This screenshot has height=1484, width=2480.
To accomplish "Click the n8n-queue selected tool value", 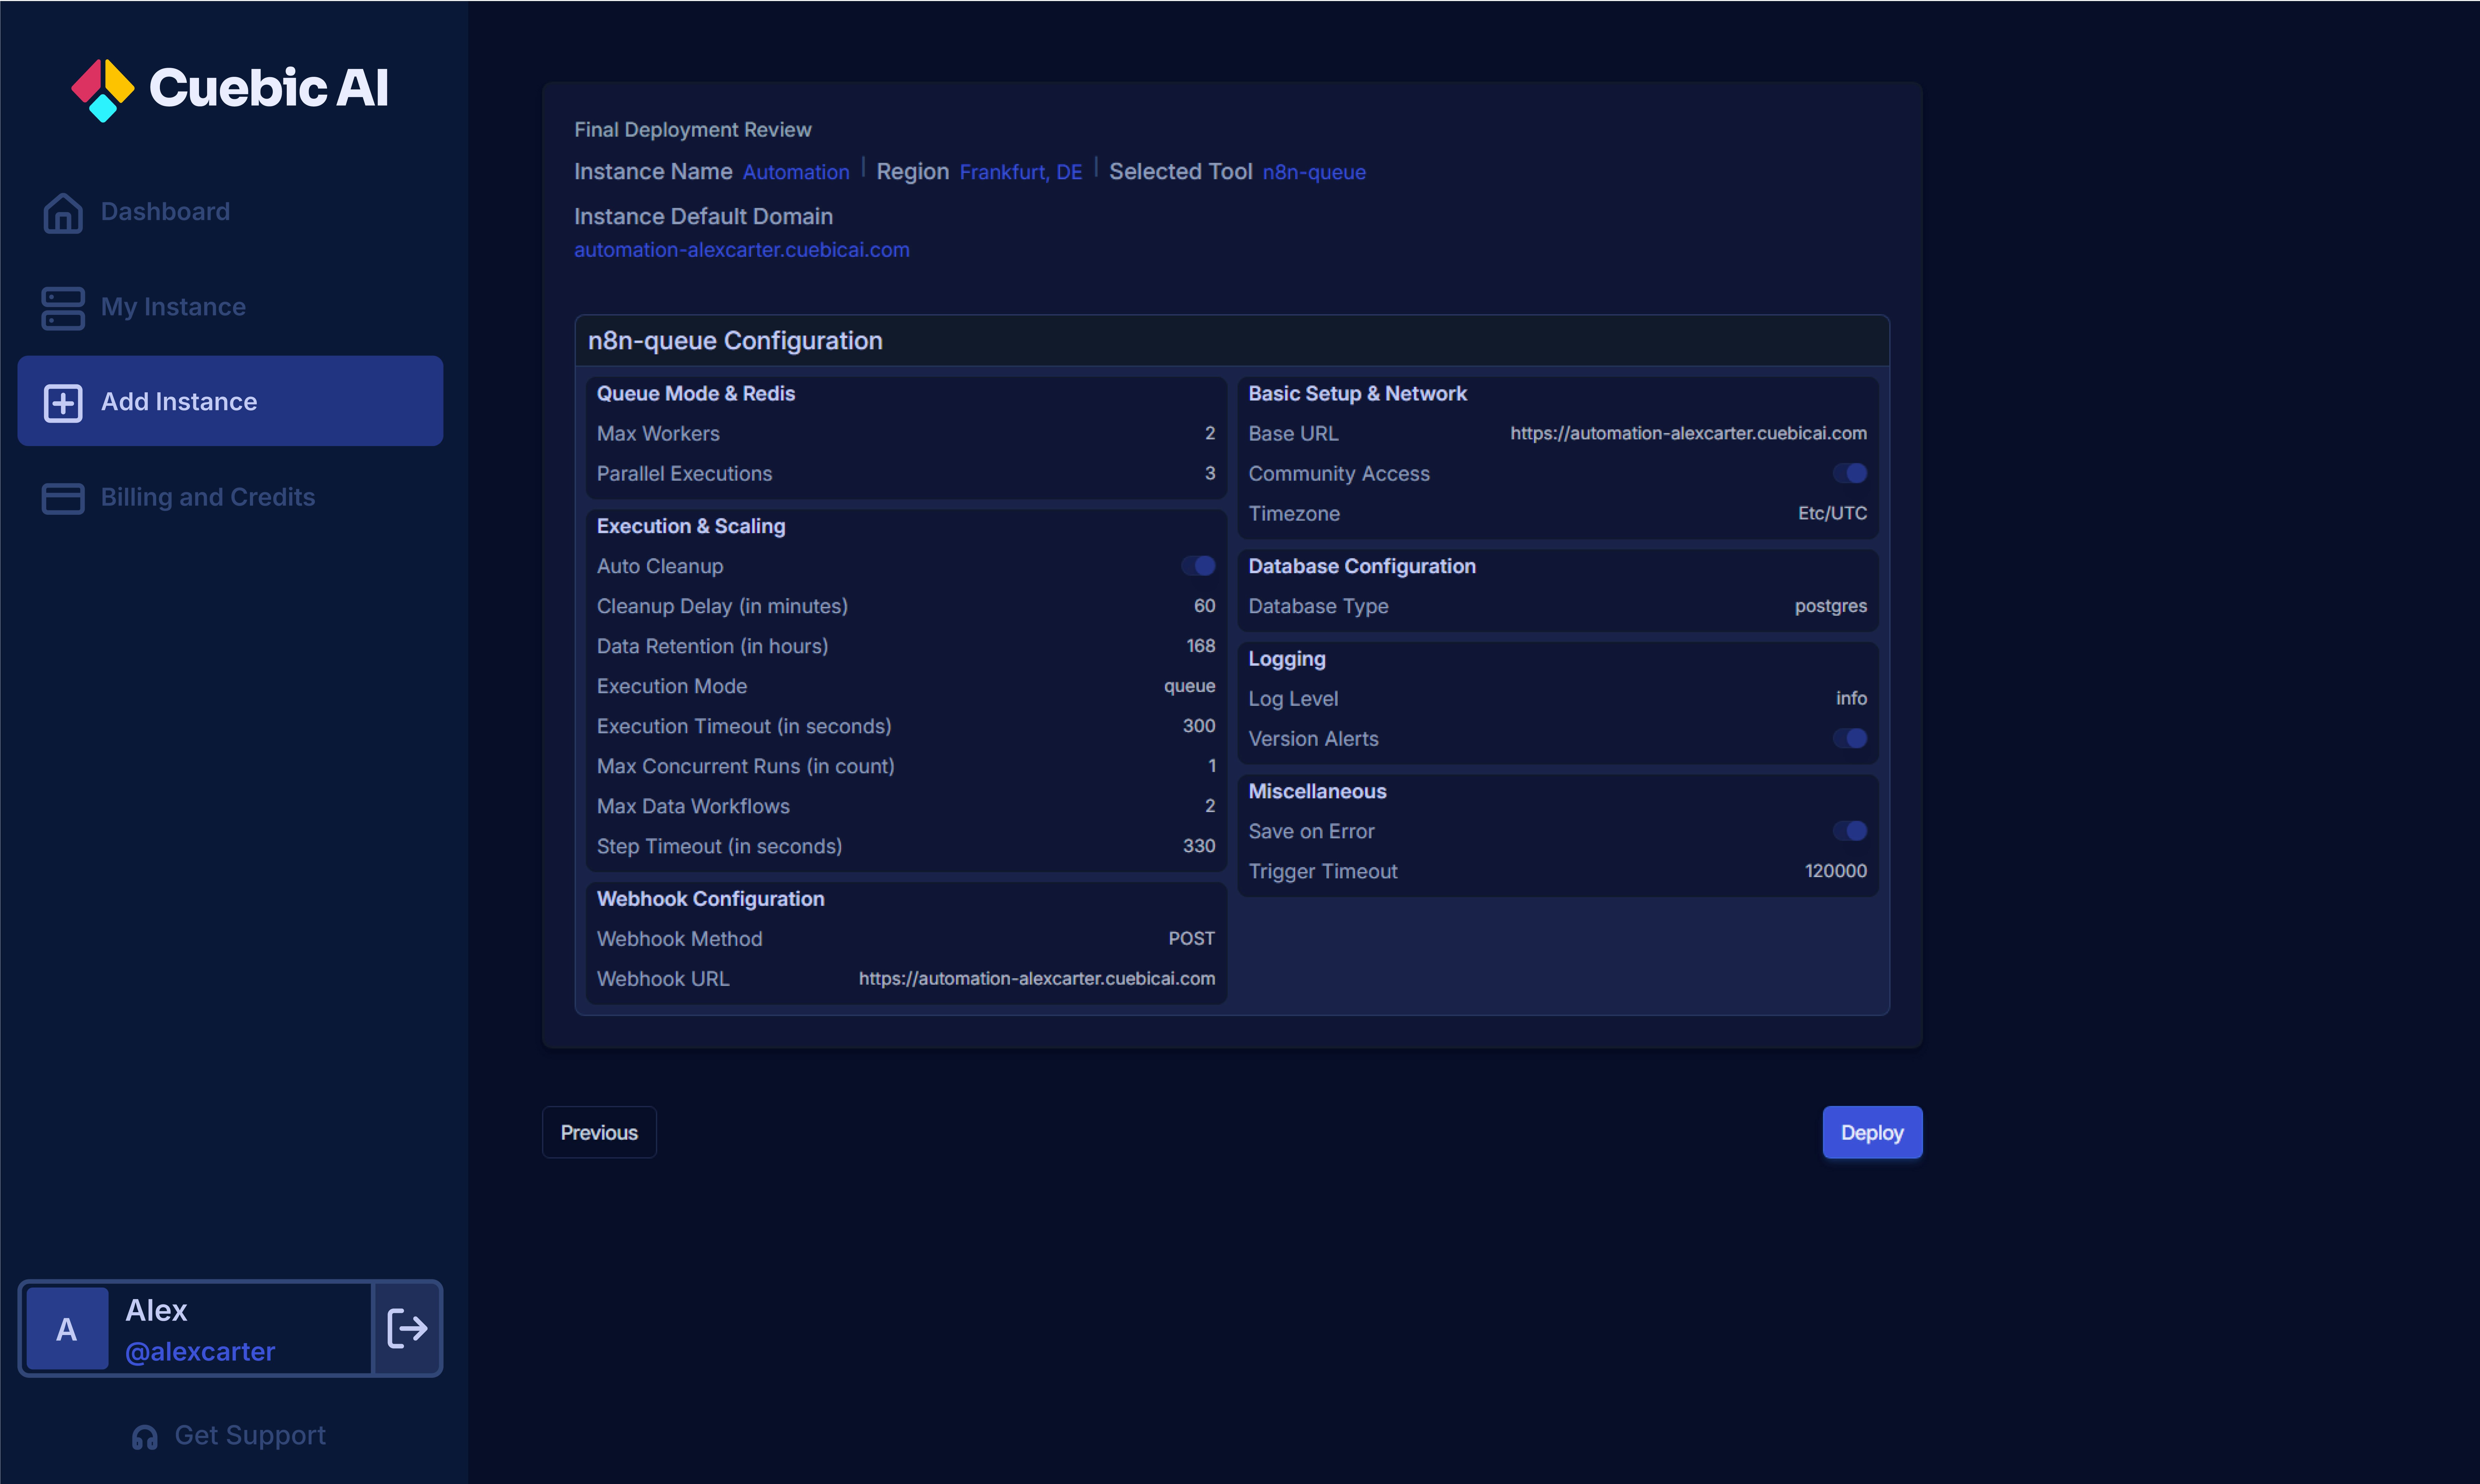I will click(x=1314, y=172).
